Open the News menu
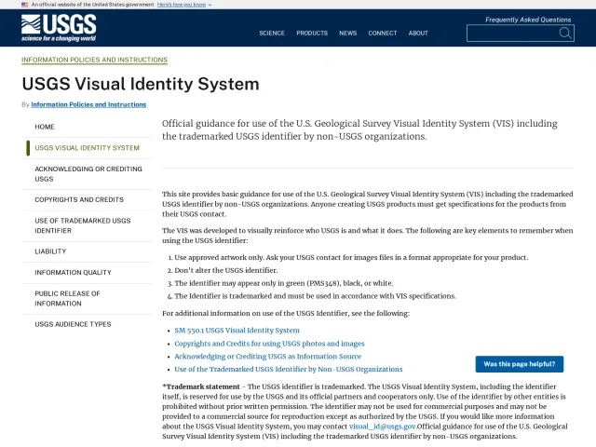 pos(347,34)
